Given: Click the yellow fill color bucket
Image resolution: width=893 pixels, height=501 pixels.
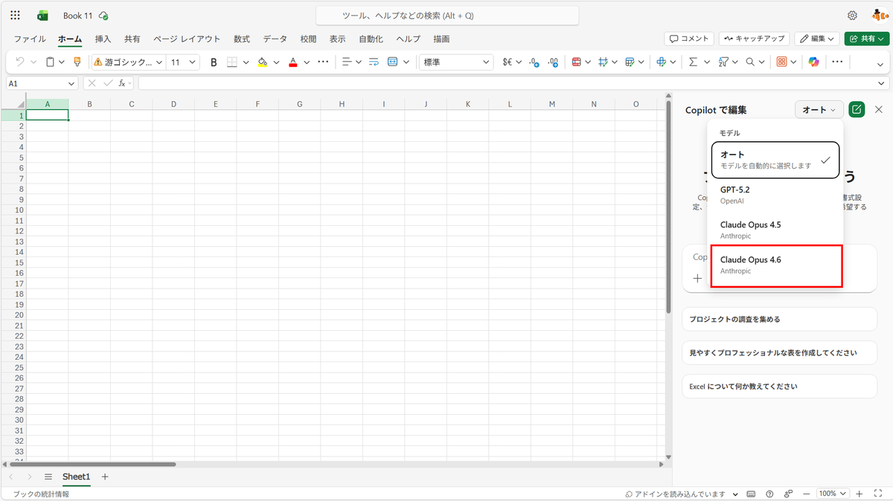Looking at the screenshot, I should (262, 62).
